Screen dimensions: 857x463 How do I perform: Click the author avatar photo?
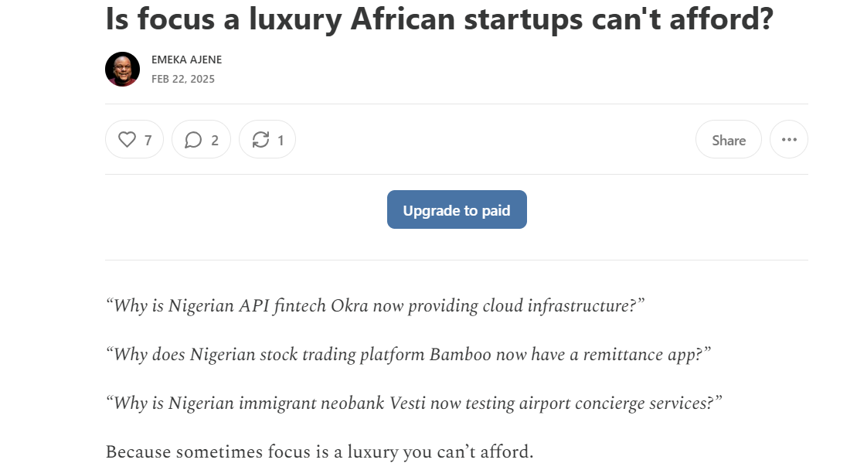(x=122, y=70)
